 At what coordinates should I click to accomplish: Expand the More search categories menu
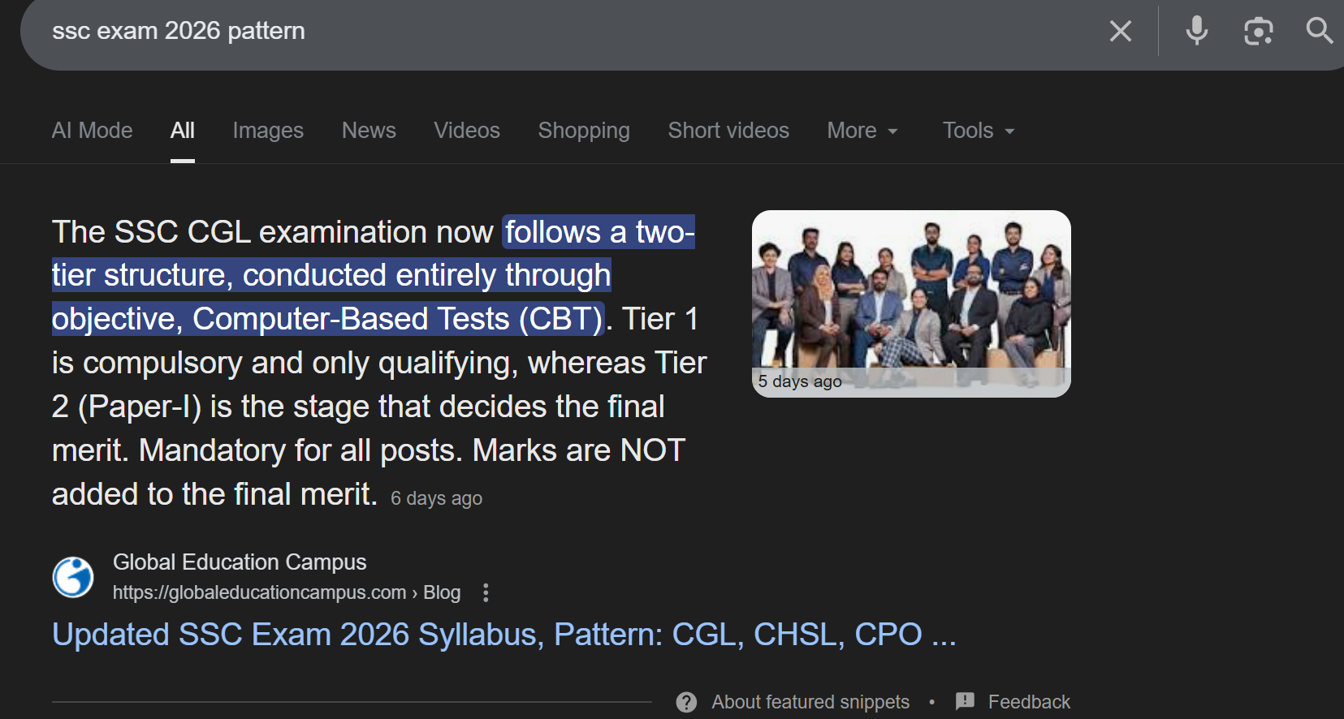point(862,130)
